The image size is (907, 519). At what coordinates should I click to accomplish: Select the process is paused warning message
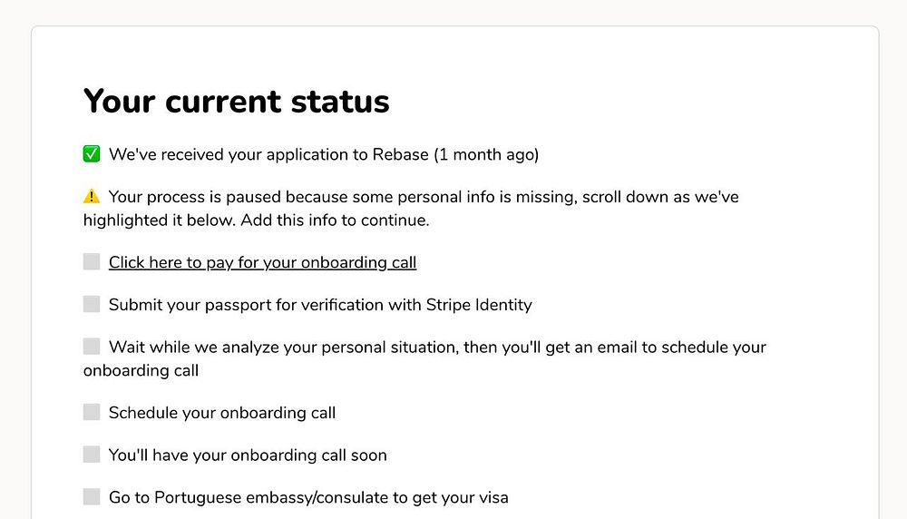tap(411, 208)
